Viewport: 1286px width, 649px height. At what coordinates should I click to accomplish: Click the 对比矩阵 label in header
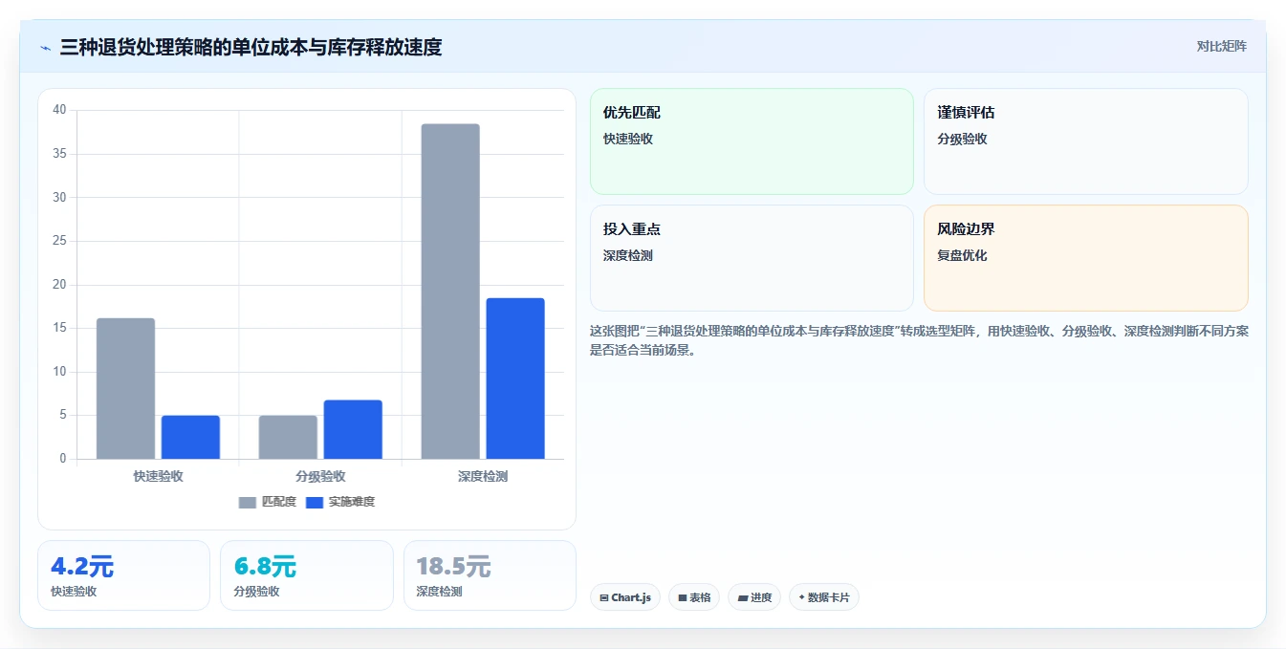coord(1221,46)
